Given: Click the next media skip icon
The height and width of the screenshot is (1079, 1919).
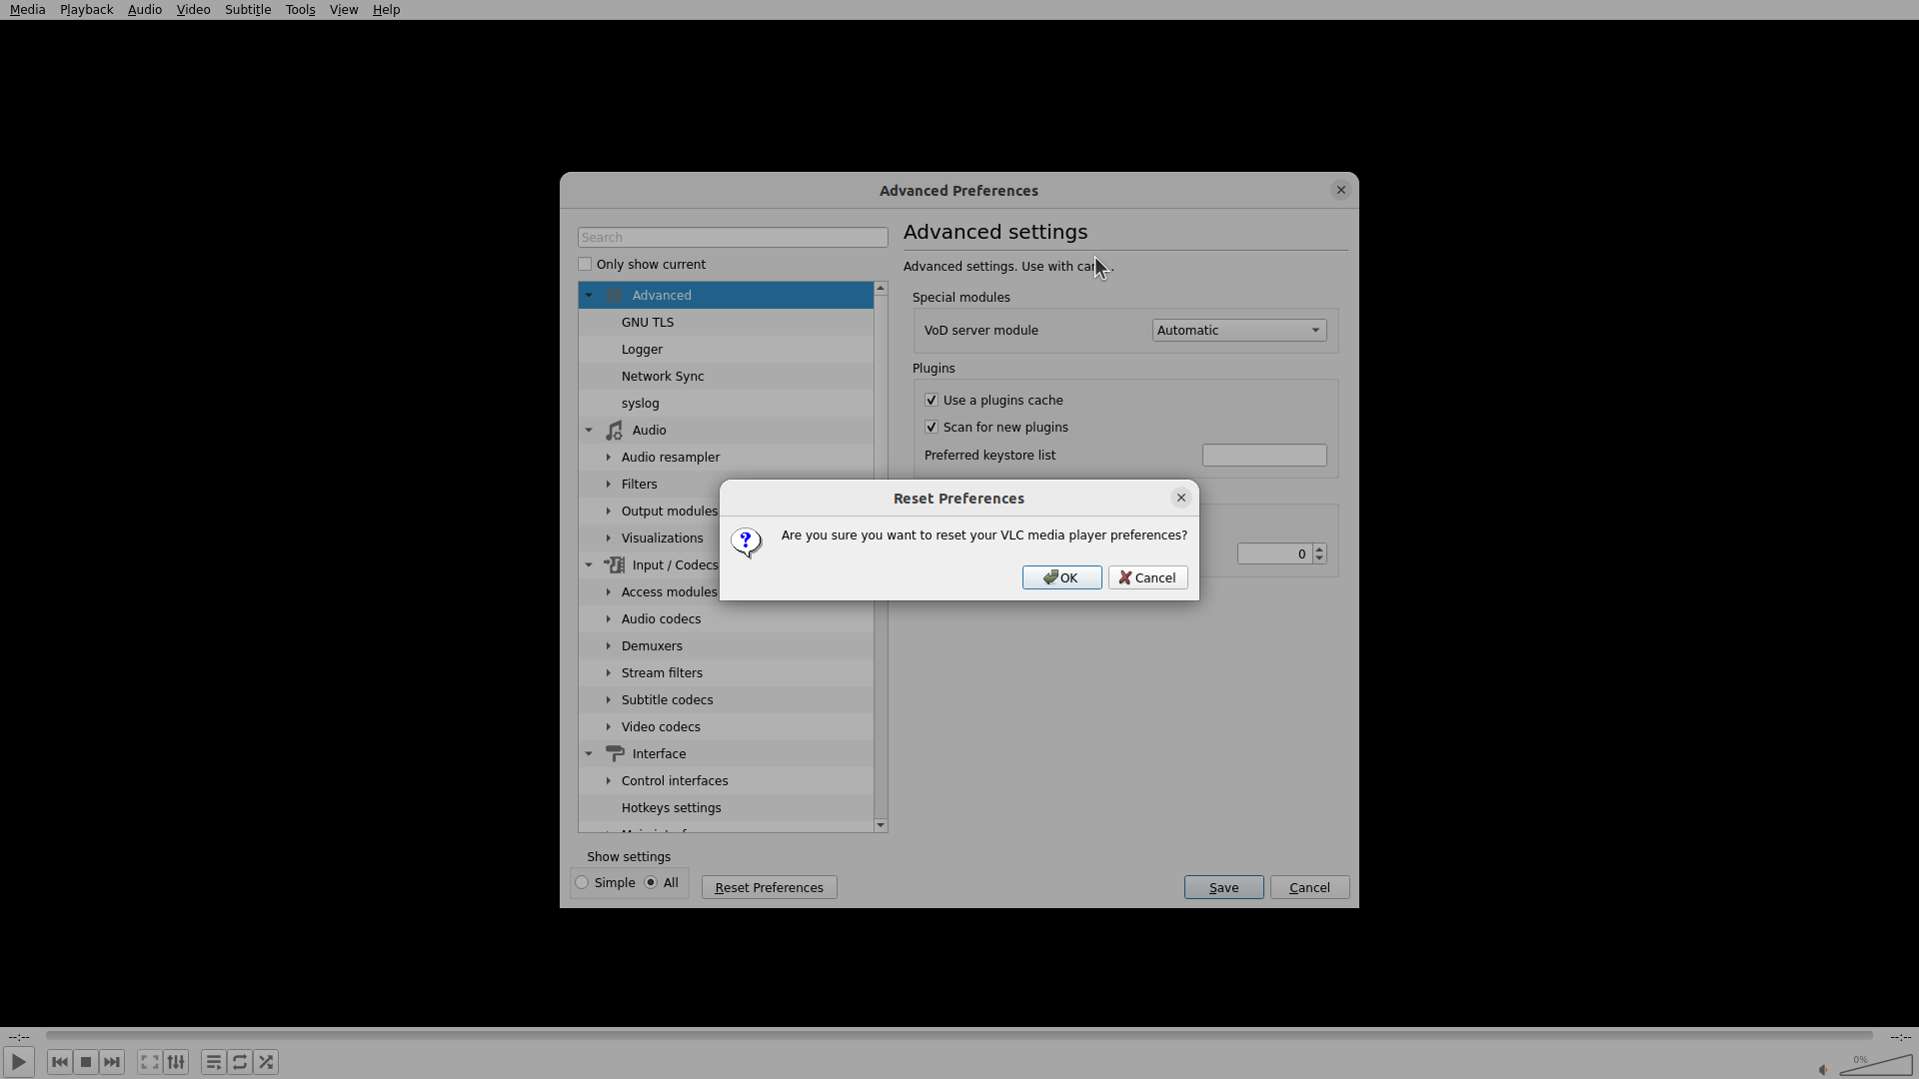Looking at the screenshot, I should click(x=112, y=1062).
